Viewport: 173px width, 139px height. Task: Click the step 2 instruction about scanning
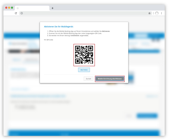point(74,33)
